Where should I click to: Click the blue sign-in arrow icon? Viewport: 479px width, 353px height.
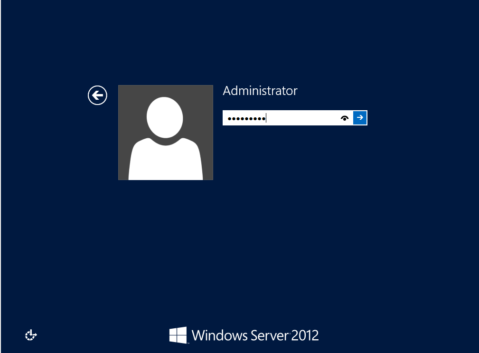(360, 118)
